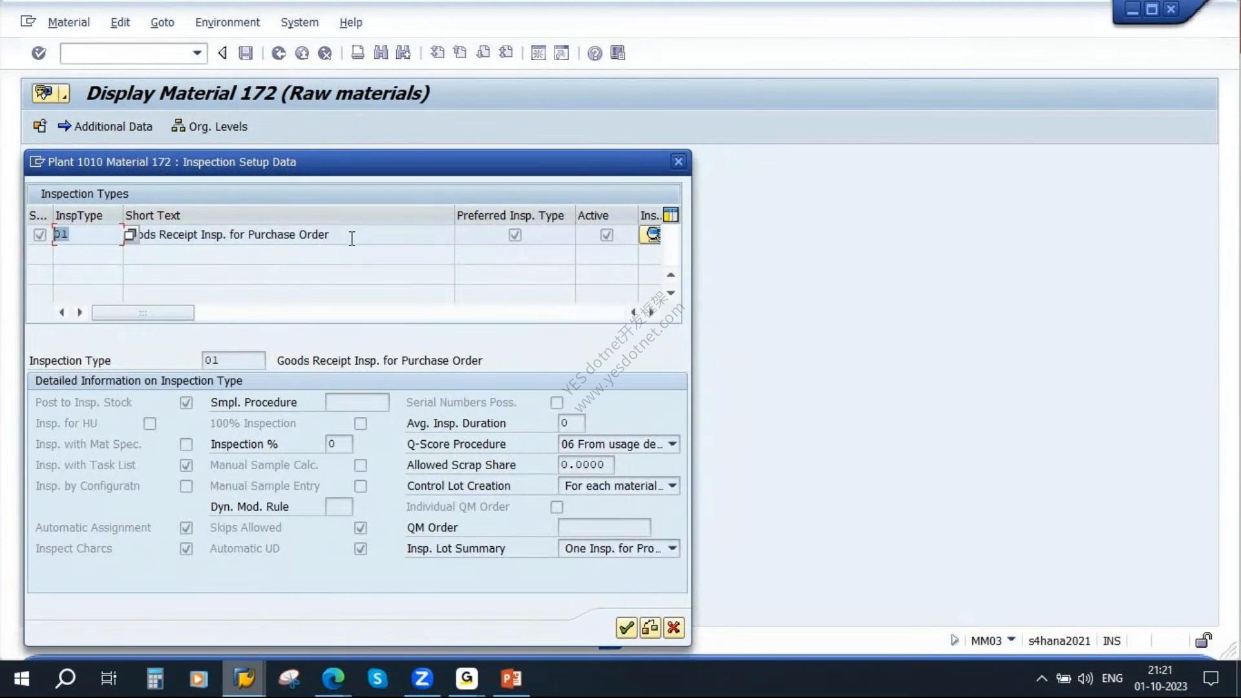
Task: Toggle the 100% Inspection checkbox
Action: (x=361, y=423)
